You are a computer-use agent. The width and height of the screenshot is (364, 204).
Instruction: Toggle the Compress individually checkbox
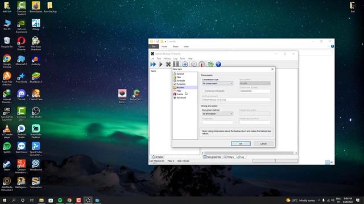click(204, 91)
